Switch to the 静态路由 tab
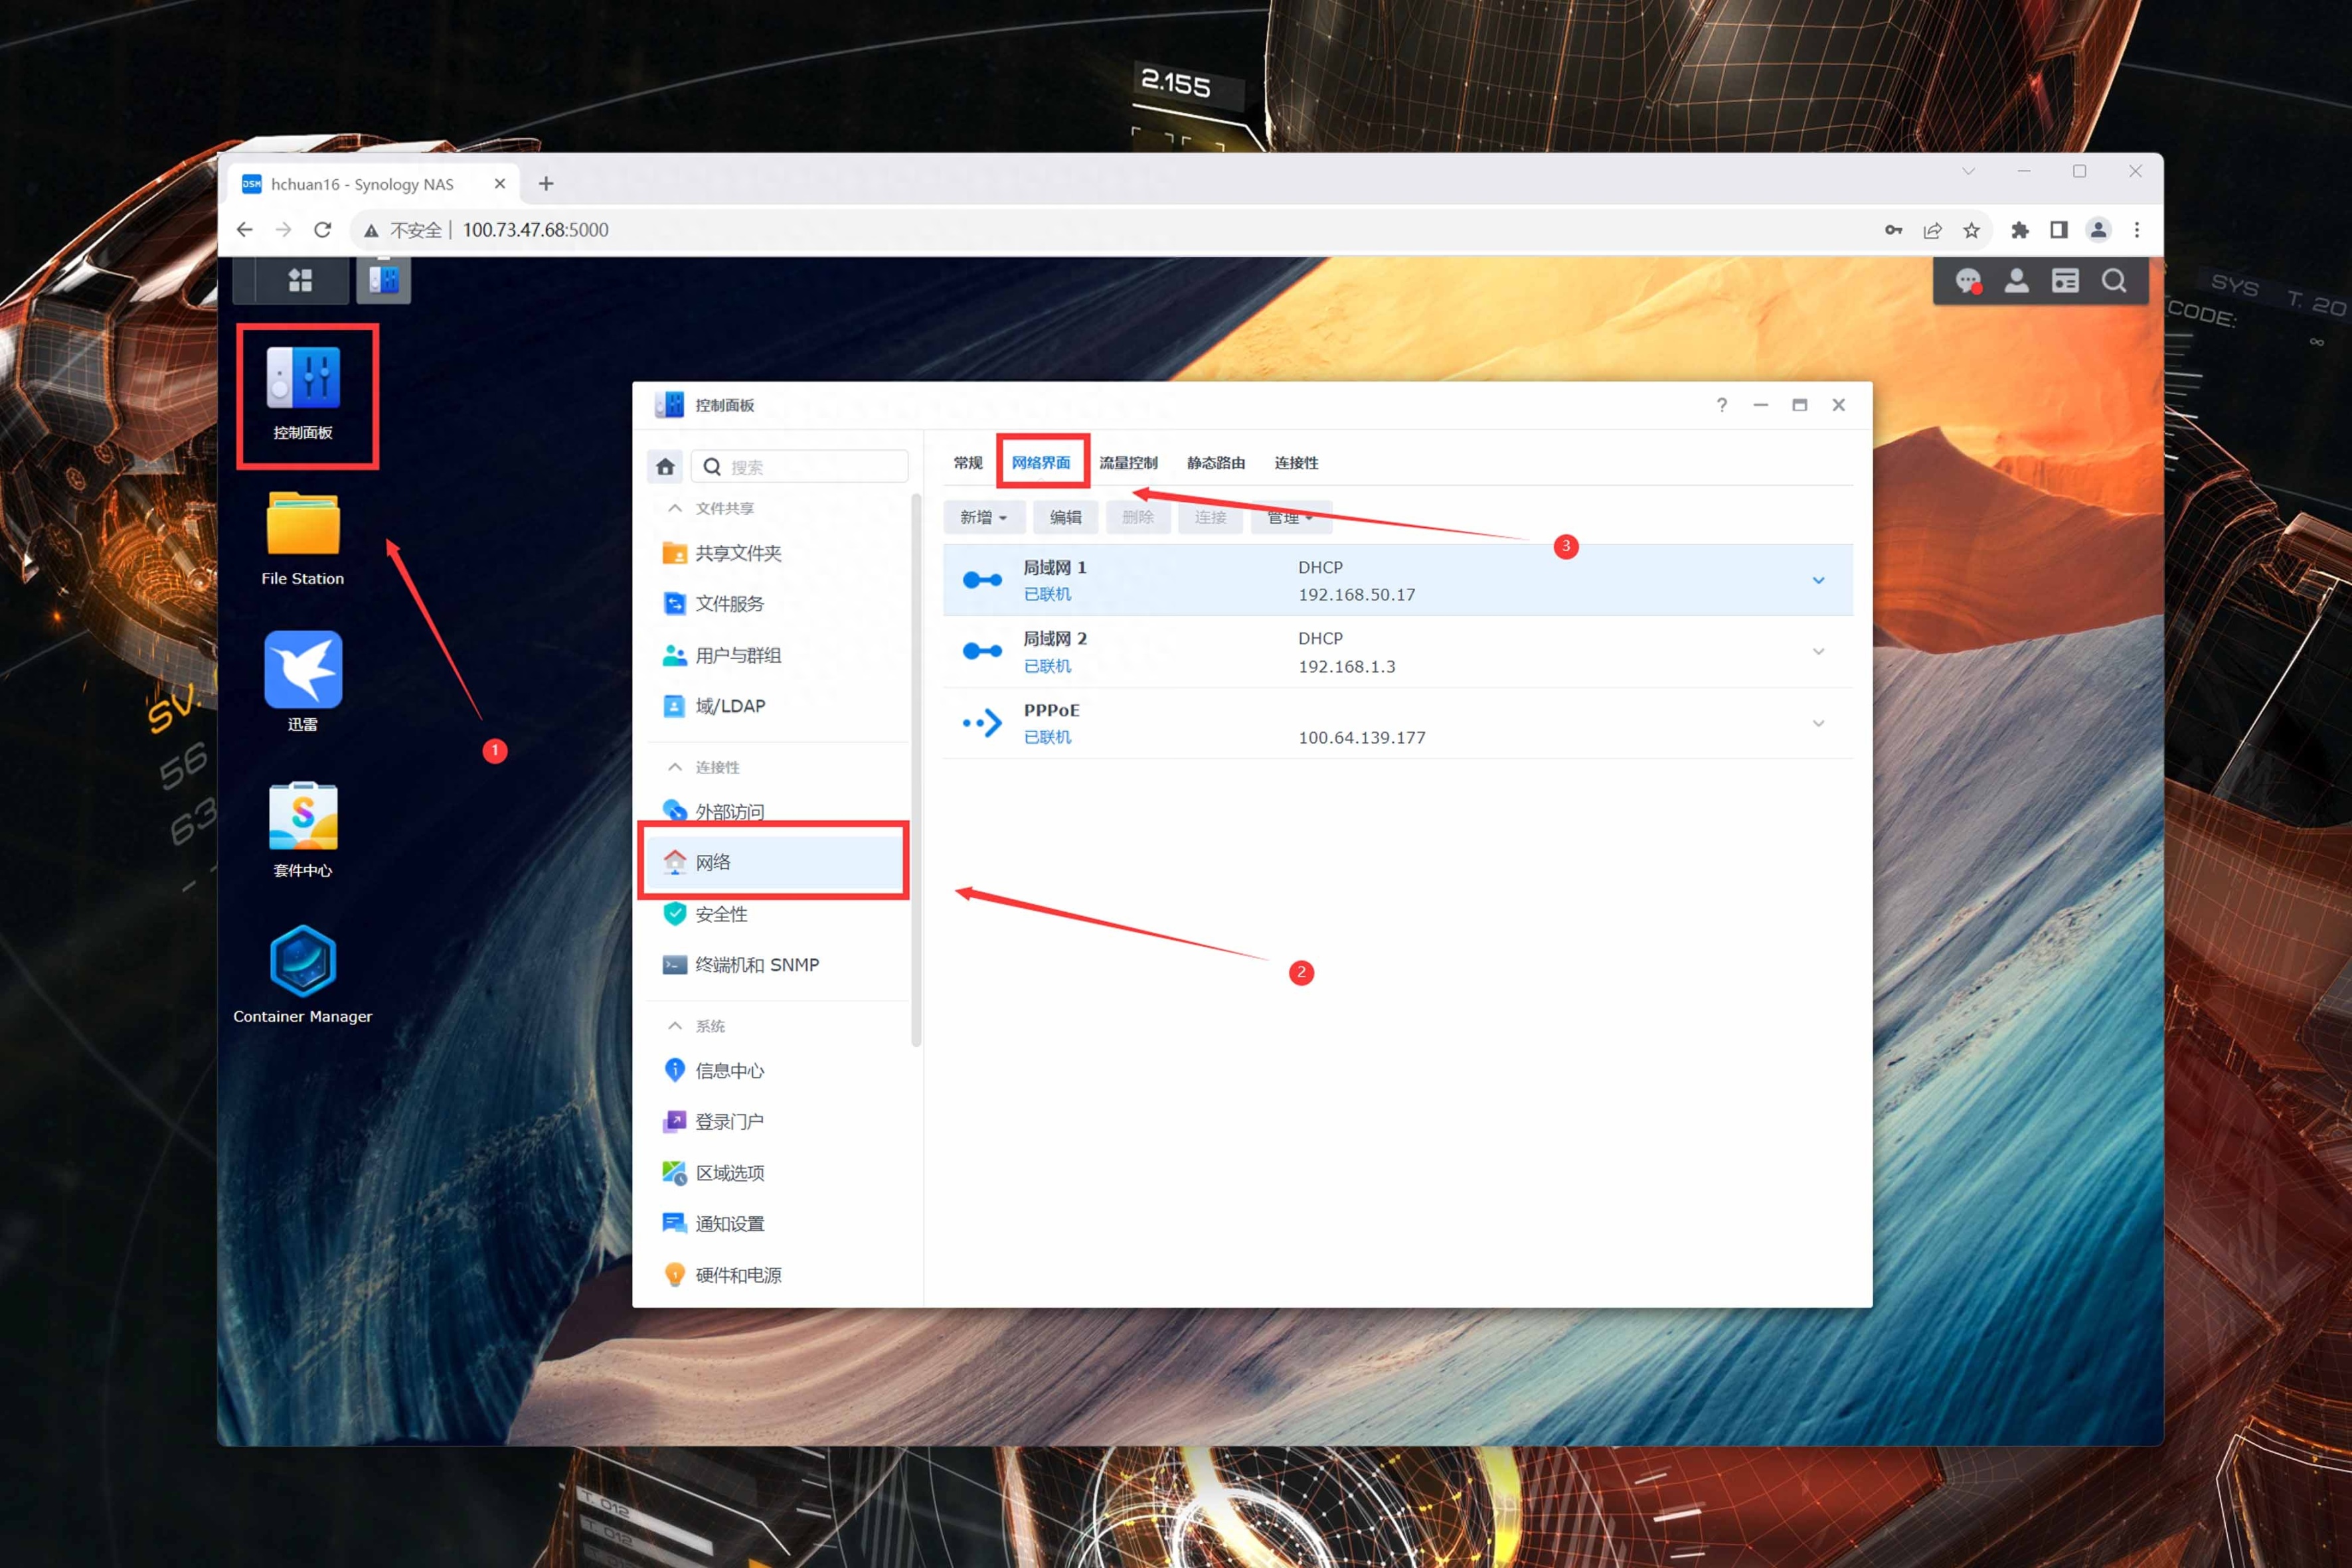Screen dimensions: 2352x1568 (1215, 463)
